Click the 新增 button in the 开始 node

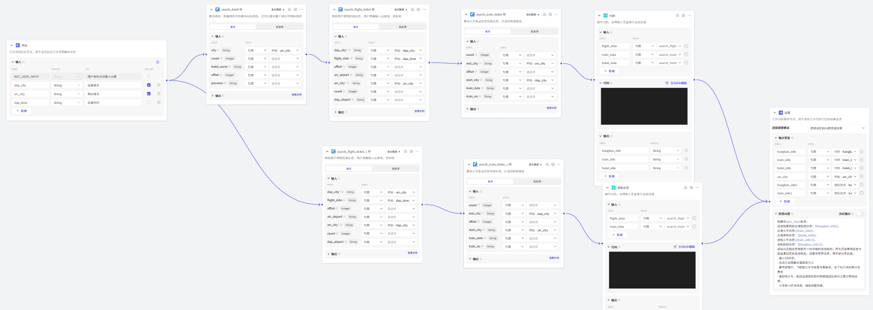(x=22, y=111)
